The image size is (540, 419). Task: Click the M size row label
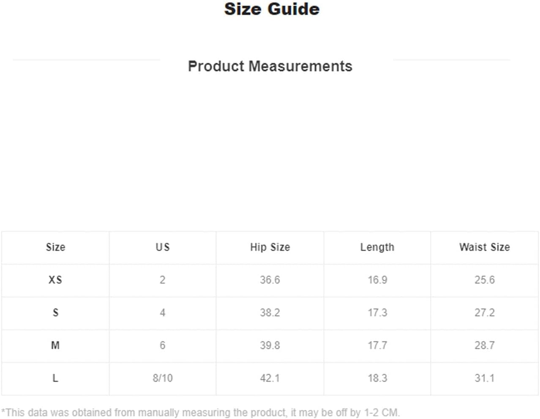click(55, 345)
